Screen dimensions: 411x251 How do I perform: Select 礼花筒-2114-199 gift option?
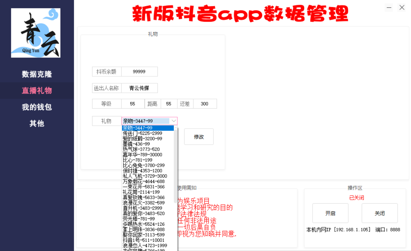(x=148, y=192)
